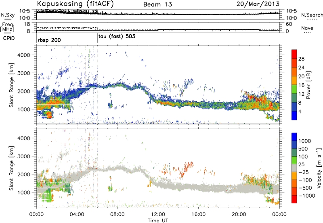
Task: Click the 20:00 time axis tick label
Action: pyautogui.click(x=239, y=215)
